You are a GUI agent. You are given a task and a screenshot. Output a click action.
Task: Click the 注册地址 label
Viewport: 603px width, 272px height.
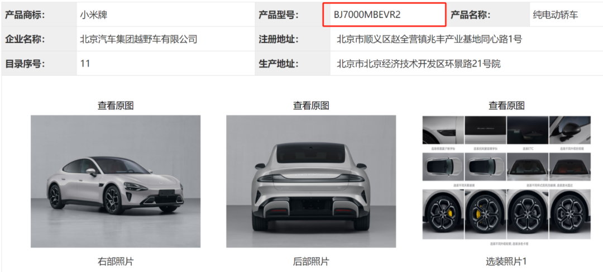point(279,39)
